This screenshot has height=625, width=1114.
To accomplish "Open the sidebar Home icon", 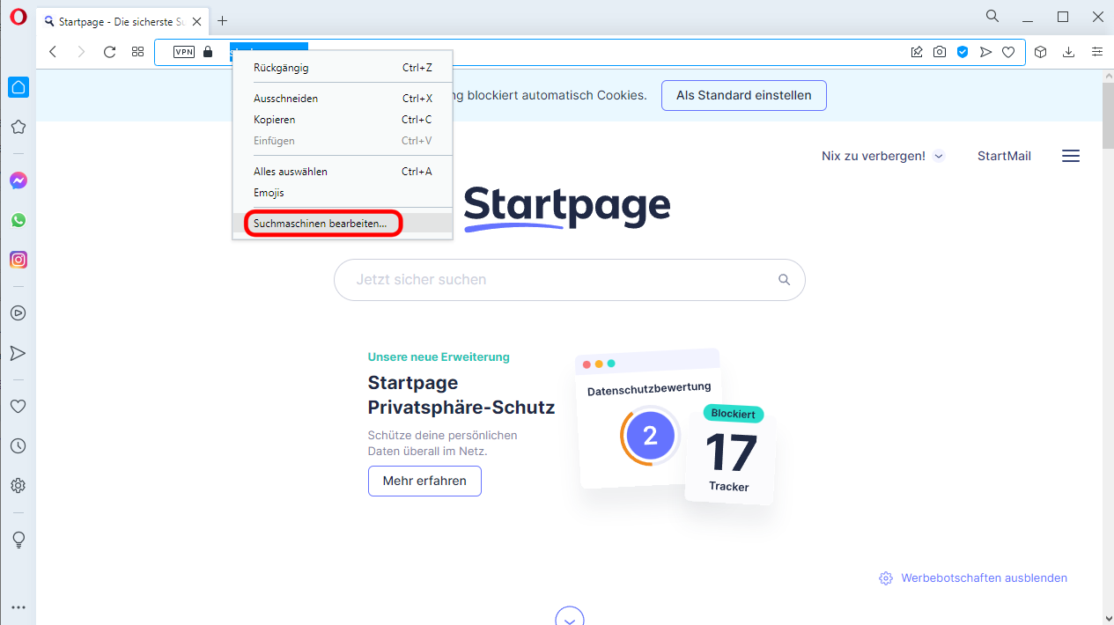I will [x=18, y=86].
